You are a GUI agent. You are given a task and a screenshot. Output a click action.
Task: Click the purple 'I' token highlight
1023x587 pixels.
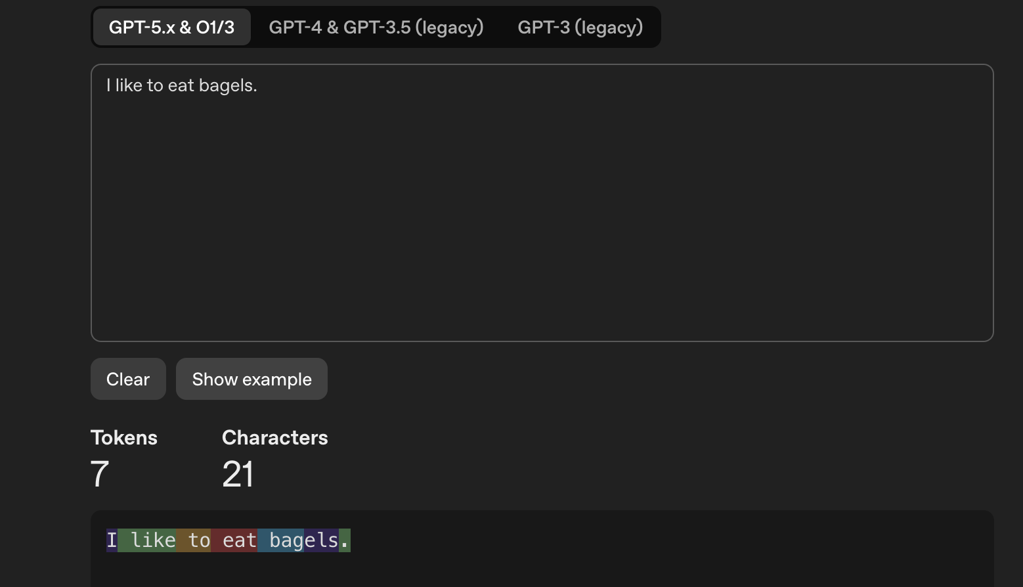112,540
